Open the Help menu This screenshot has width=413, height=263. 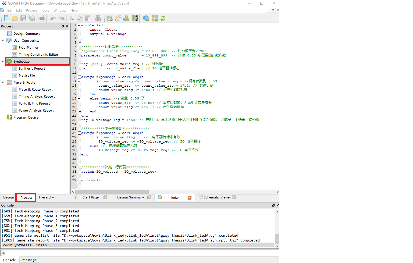(x=74, y=10)
